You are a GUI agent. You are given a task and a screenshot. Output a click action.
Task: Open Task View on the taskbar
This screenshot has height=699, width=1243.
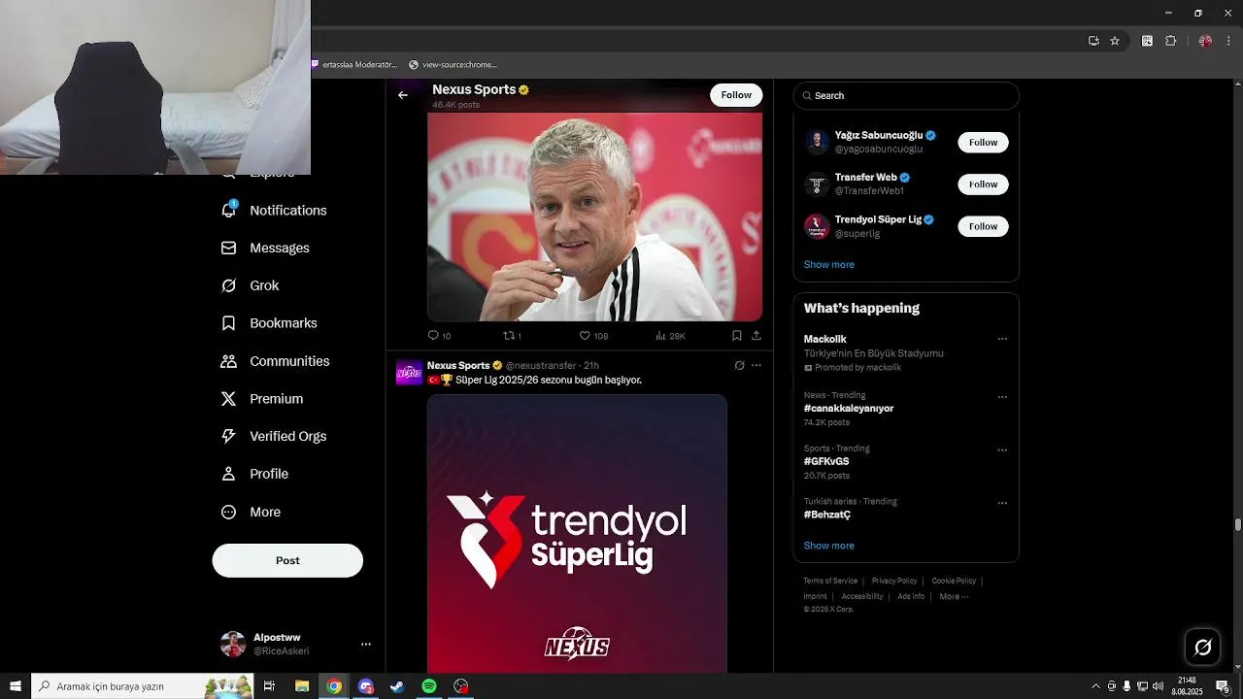270,686
